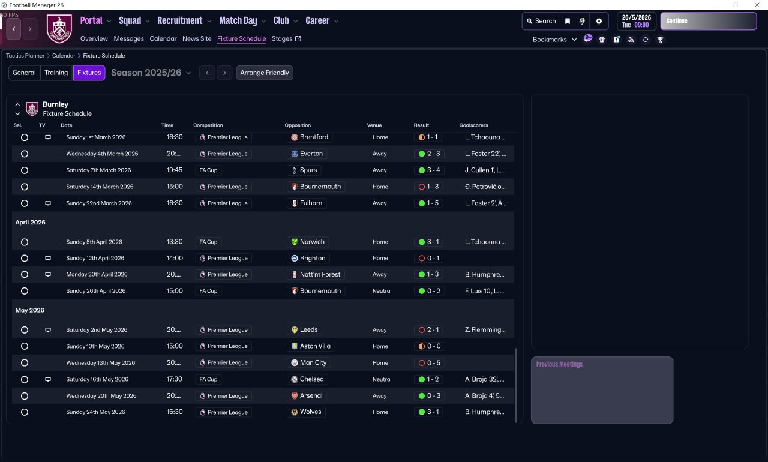The width and height of the screenshot is (768, 462).
Task: Select the Norwich FA Cup fixture radio button
Action: (x=25, y=242)
